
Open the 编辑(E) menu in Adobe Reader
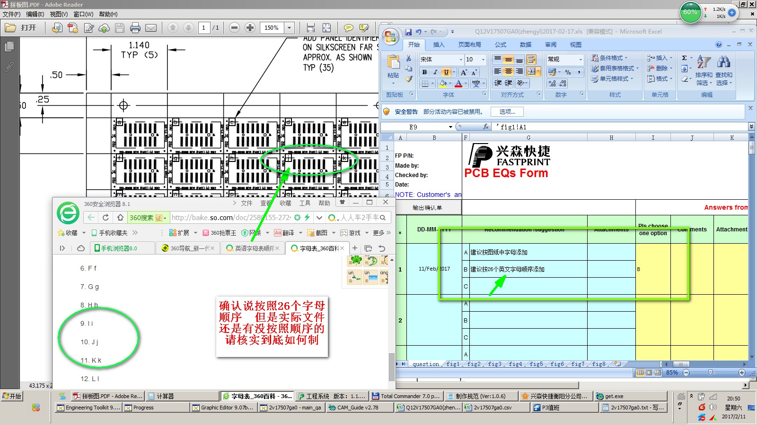(35, 14)
